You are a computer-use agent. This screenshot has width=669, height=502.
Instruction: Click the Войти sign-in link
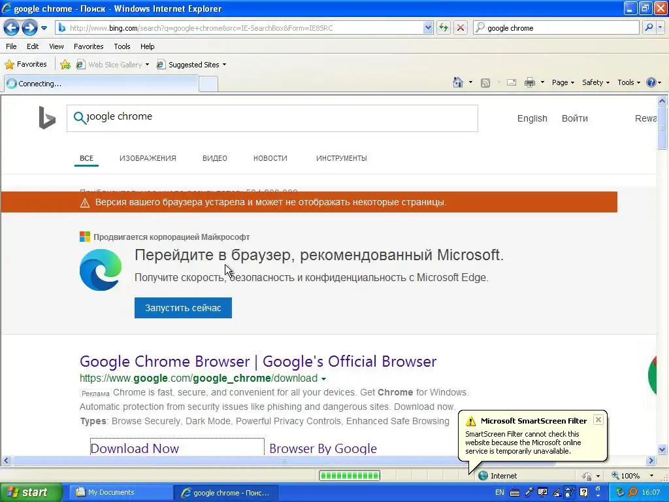[x=575, y=119]
